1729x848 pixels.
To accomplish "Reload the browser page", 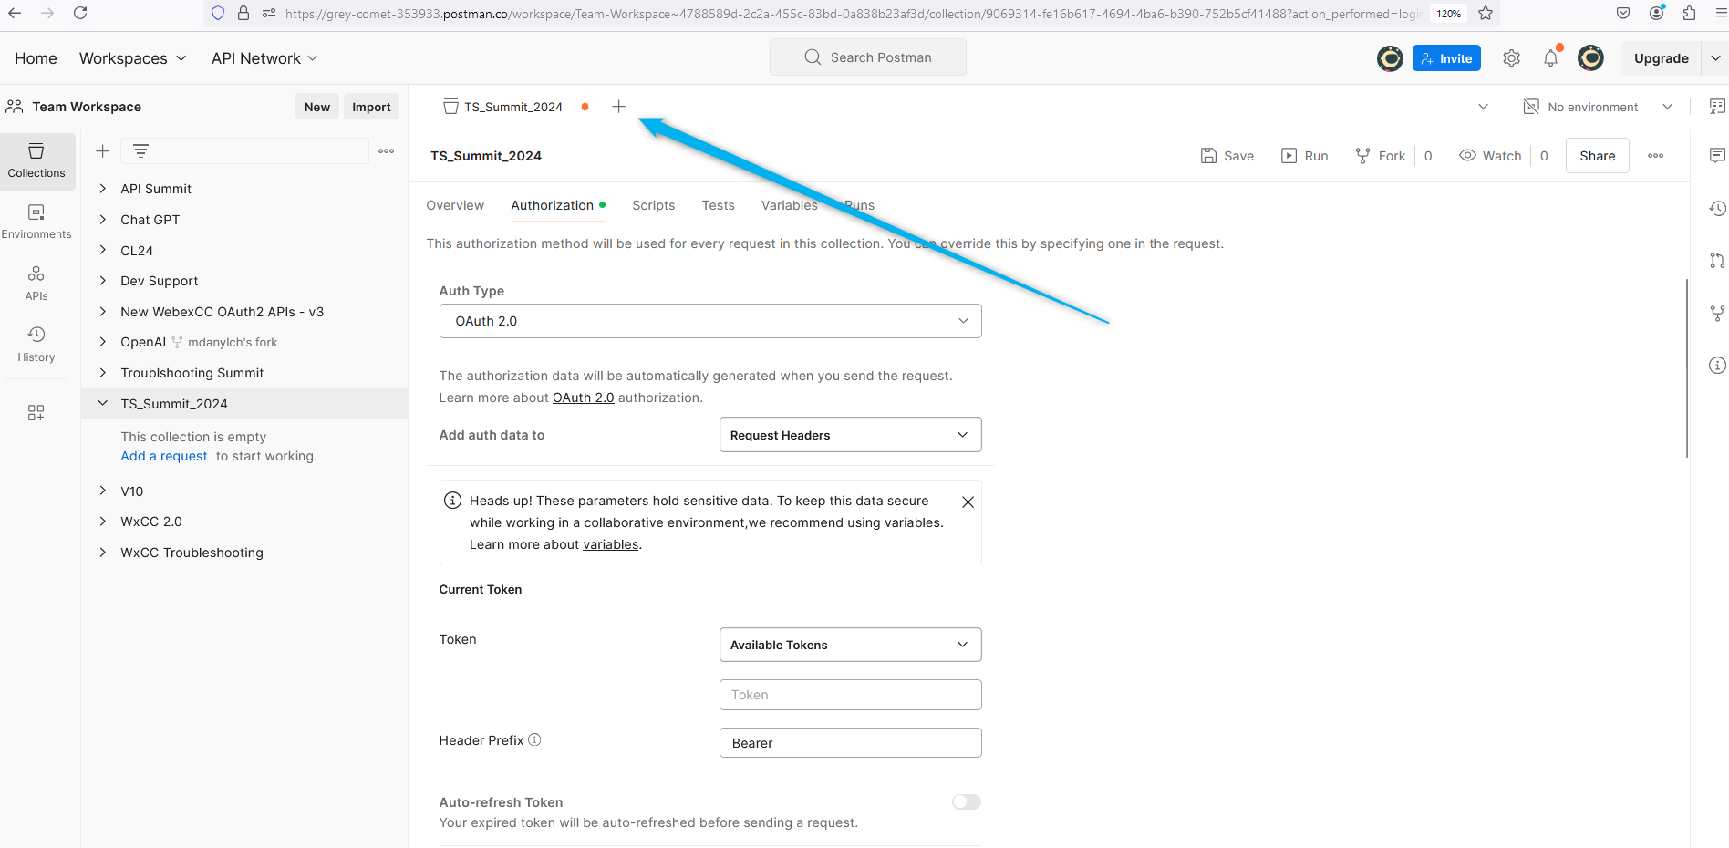I will click(x=80, y=13).
